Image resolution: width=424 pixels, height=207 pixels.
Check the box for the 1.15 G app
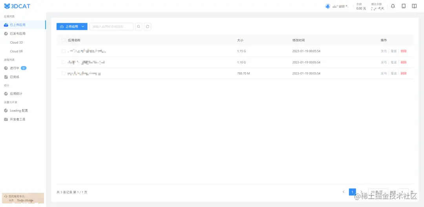coord(64,51)
